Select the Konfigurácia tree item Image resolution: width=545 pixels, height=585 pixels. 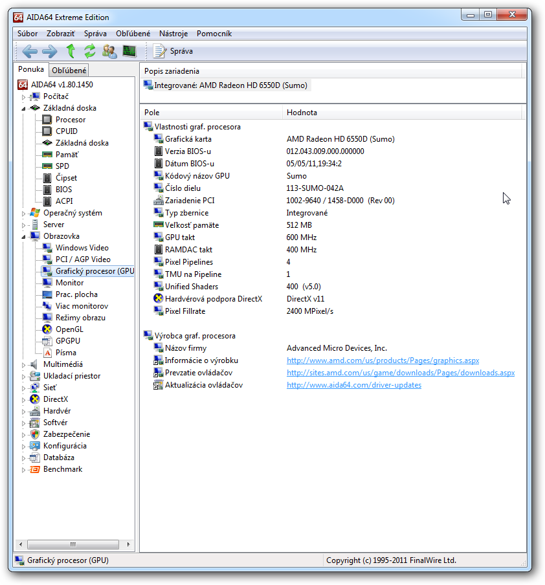65,447
